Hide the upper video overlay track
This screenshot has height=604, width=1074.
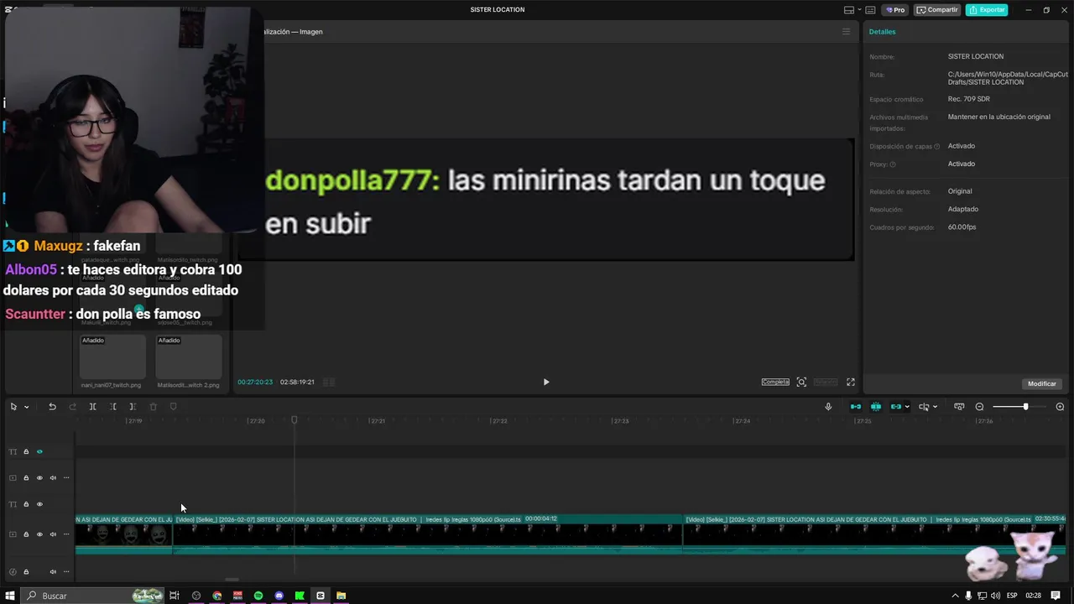39,478
